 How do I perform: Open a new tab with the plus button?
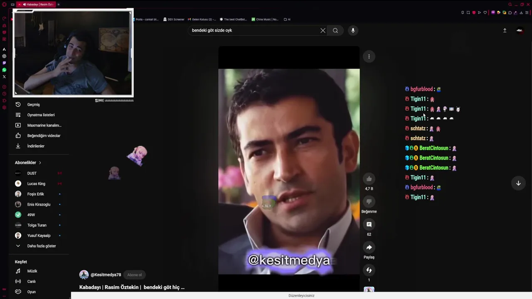click(x=59, y=5)
